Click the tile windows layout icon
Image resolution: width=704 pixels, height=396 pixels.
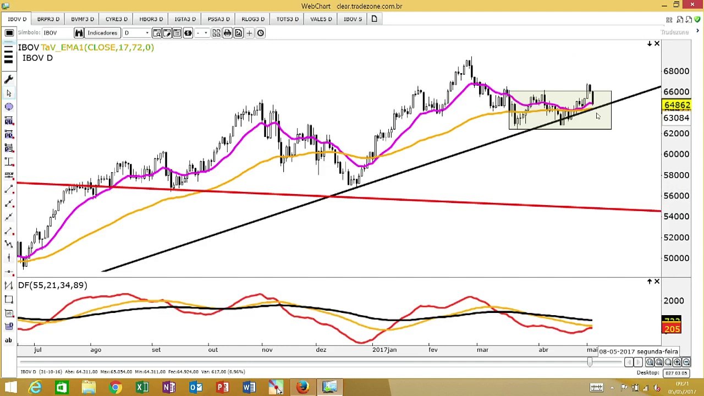[x=217, y=33]
